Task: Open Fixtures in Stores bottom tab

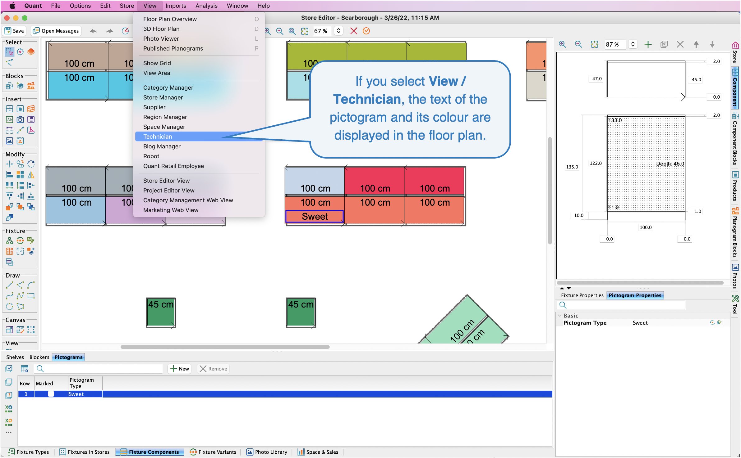Action: [85, 452]
